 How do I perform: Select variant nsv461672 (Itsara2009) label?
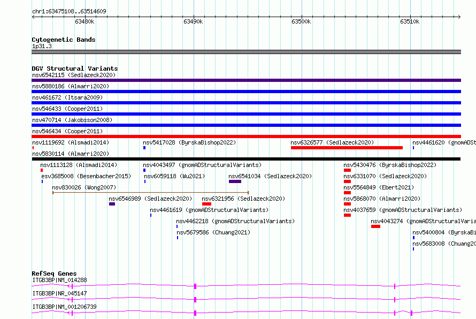click(x=67, y=97)
